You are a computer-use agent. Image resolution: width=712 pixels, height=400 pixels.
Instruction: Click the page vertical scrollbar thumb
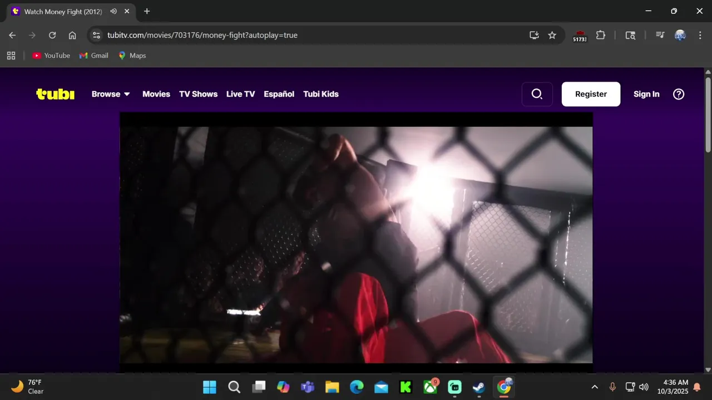pyautogui.click(x=708, y=114)
